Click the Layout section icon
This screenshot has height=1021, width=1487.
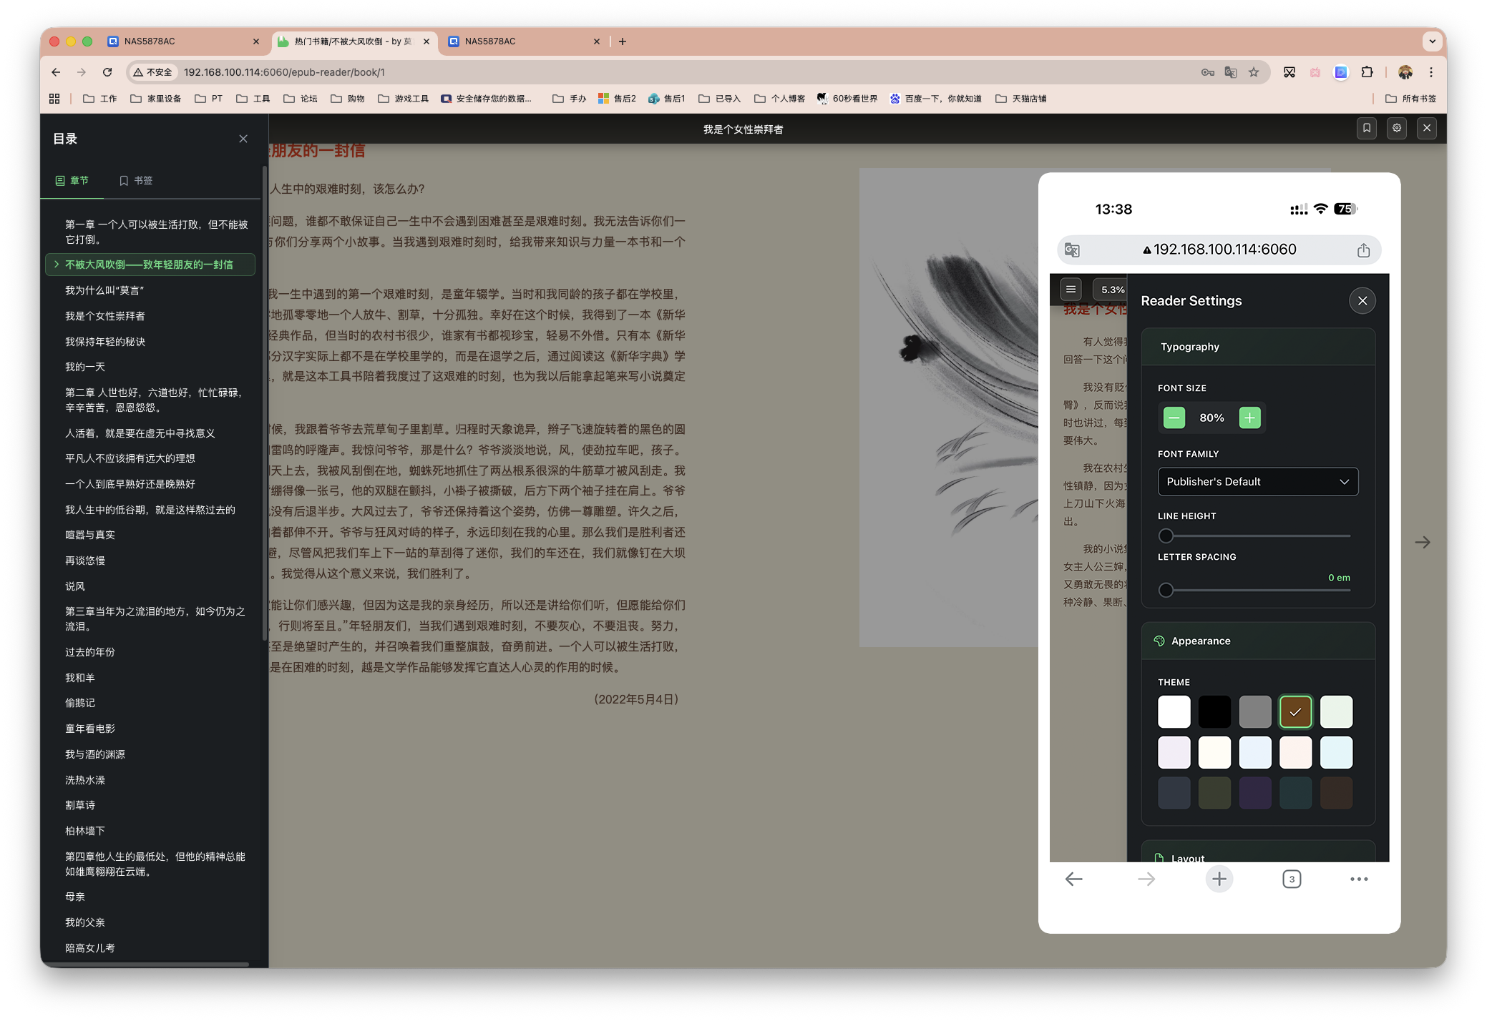click(x=1159, y=857)
